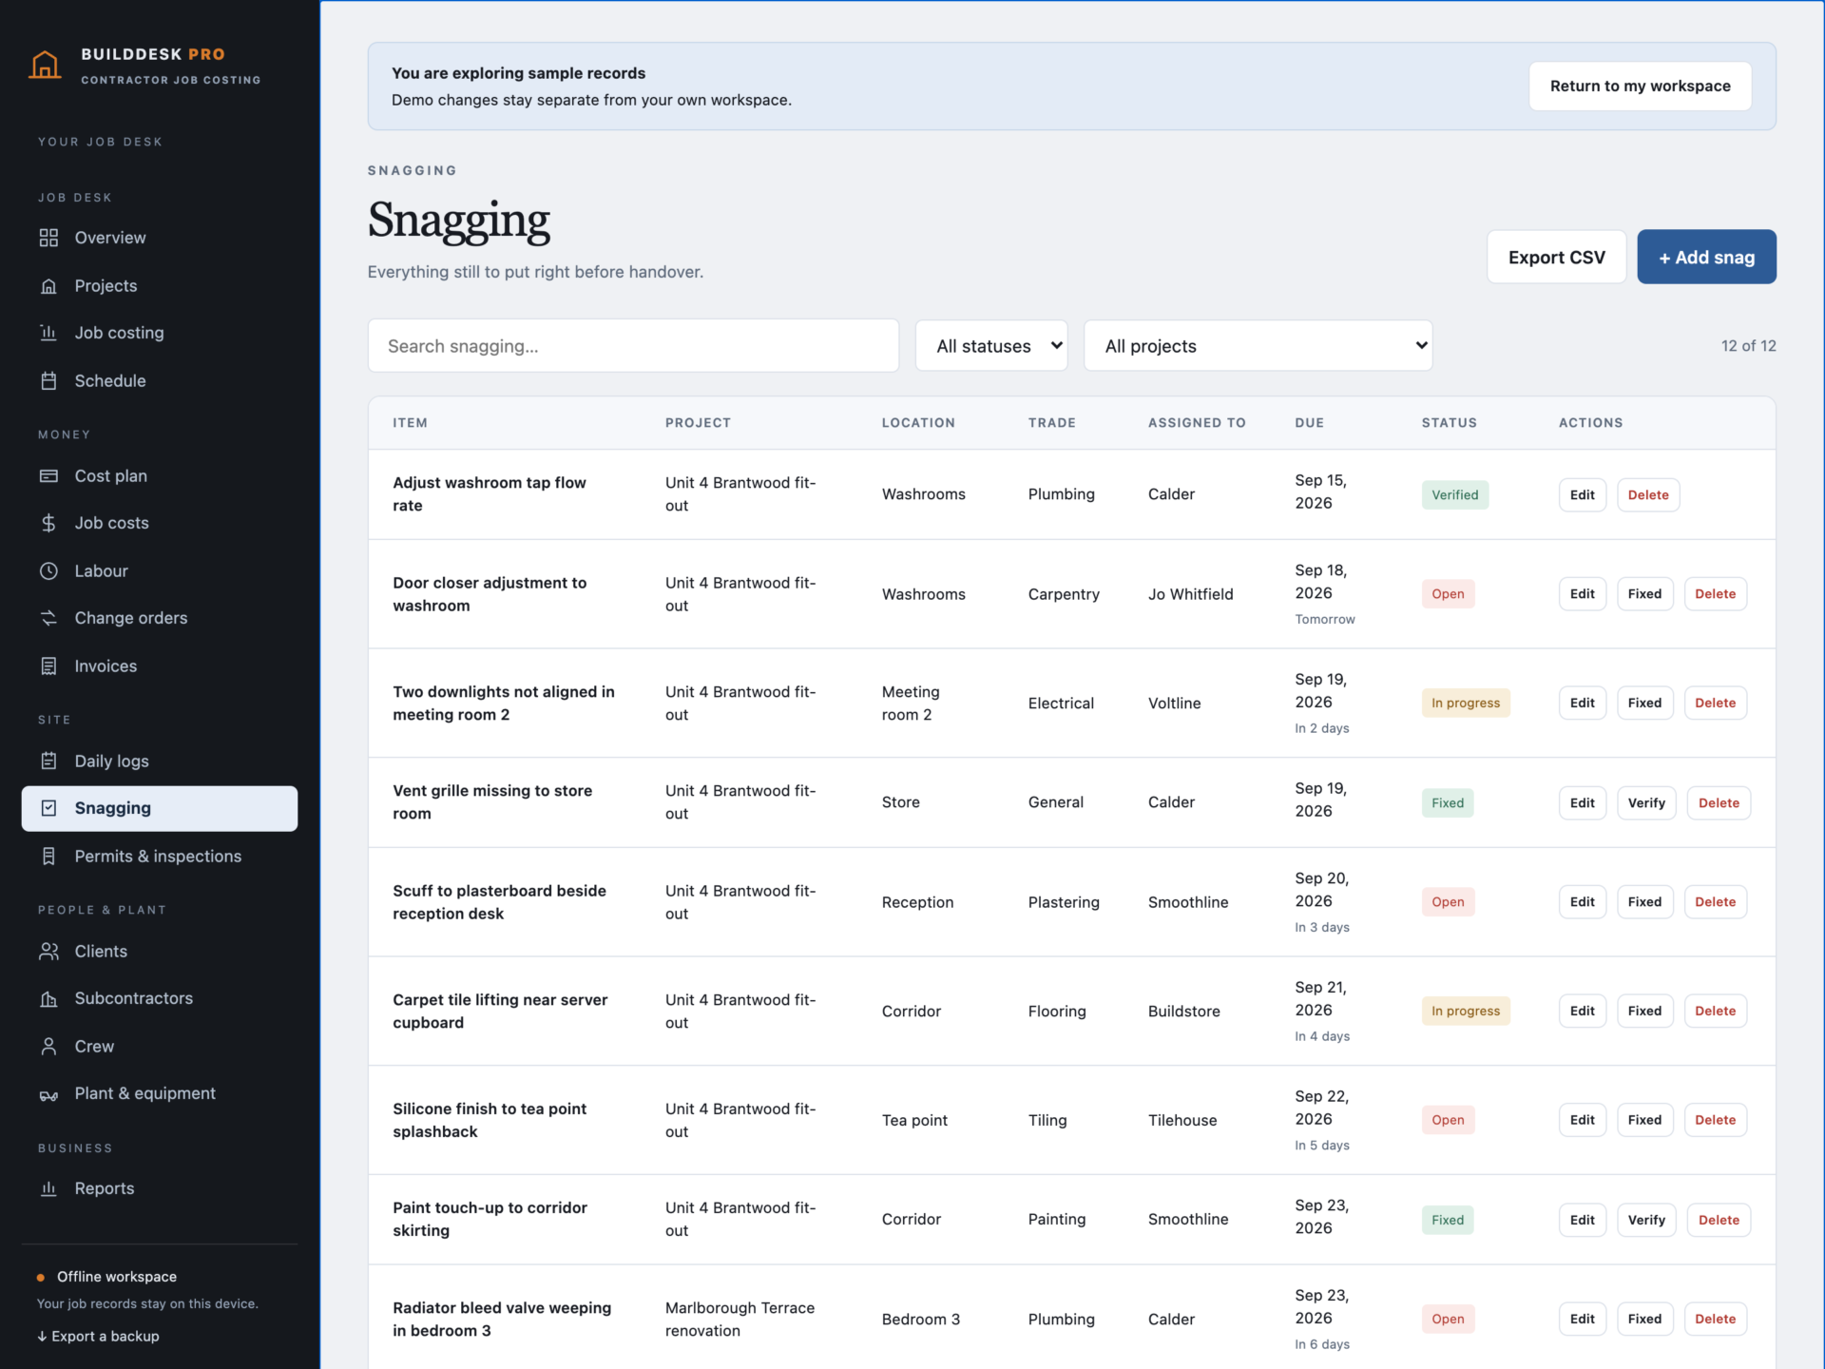Viewport: 1825px width, 1369px height.
Task: Mark Carpet tile lifting snag as Fixed
Action: click(x=1644, y=1012)
